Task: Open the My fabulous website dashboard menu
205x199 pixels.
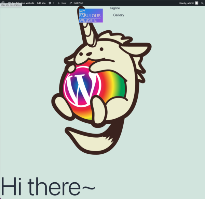Action: pyautogui.click(x=21, y=3)
